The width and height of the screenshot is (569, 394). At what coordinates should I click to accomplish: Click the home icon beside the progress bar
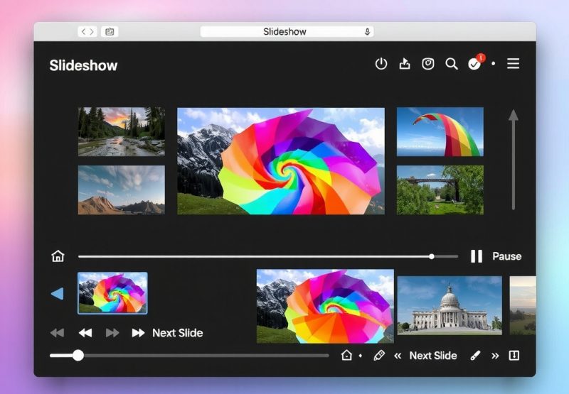[58, 256]
